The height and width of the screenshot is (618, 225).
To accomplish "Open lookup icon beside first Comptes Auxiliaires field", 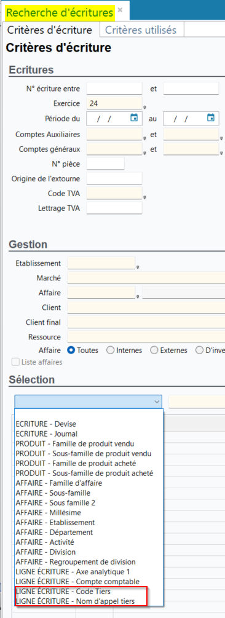I will tap(144, 138).
